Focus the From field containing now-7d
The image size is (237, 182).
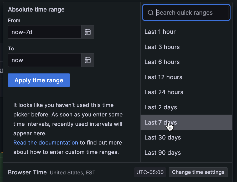[44, 32]
